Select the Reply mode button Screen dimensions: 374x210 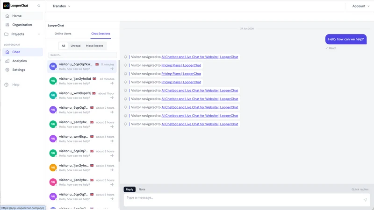pyautogui.click(x=129, y=189)
